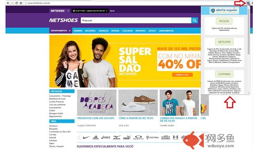Select the Nike brand logo
253x158 pixels.
click(86, 137)
